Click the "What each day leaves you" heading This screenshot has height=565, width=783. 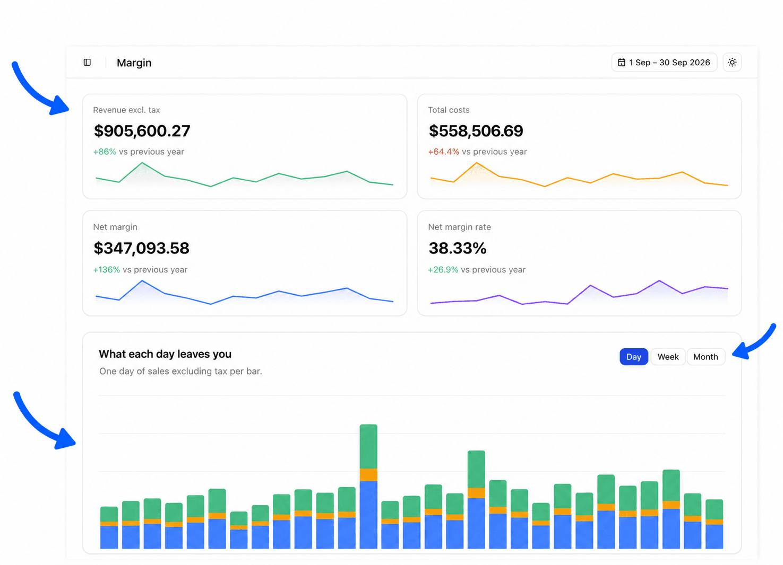pyautogui.click(x=165, y=354)
